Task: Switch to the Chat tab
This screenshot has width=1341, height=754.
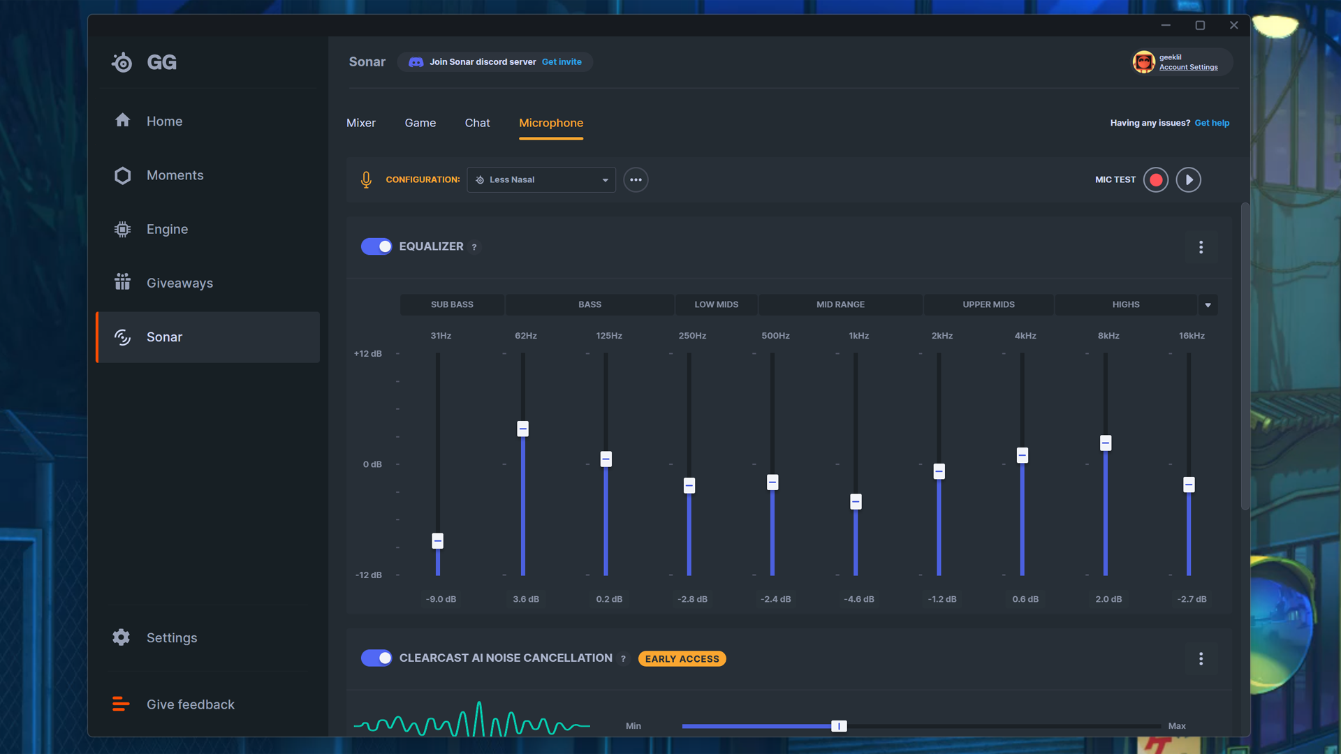Action: [478, 123]
